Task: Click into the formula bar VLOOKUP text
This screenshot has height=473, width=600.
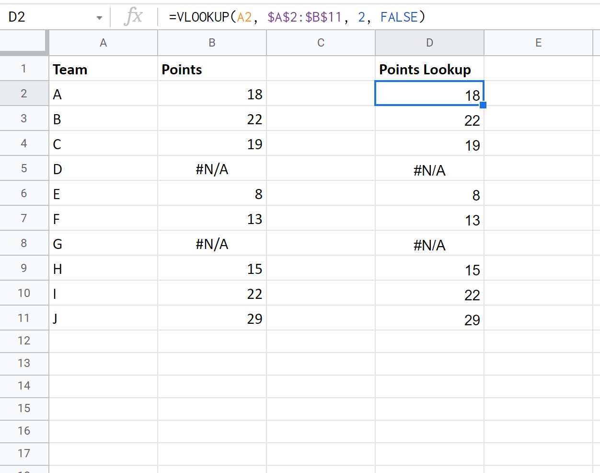Action: (297, 17)
